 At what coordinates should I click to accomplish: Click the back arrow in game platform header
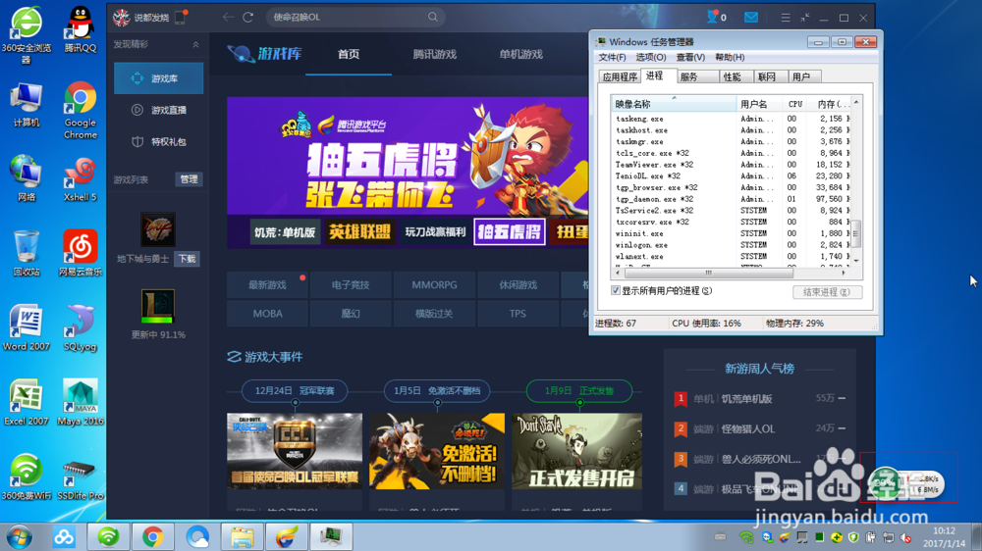(228, 17)
